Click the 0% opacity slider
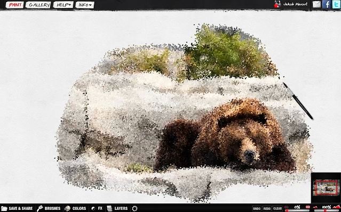 click(x=297, y=210)
